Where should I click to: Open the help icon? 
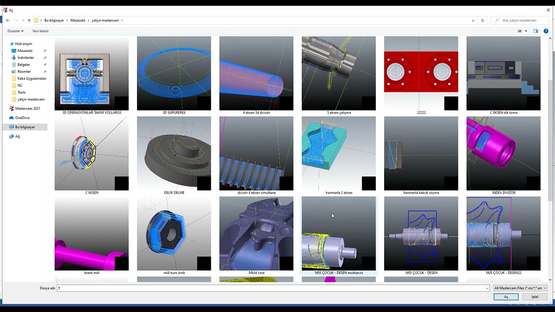coord(546,31)
